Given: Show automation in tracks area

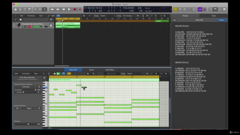Looking at the screenshot, I should (49, 16).
